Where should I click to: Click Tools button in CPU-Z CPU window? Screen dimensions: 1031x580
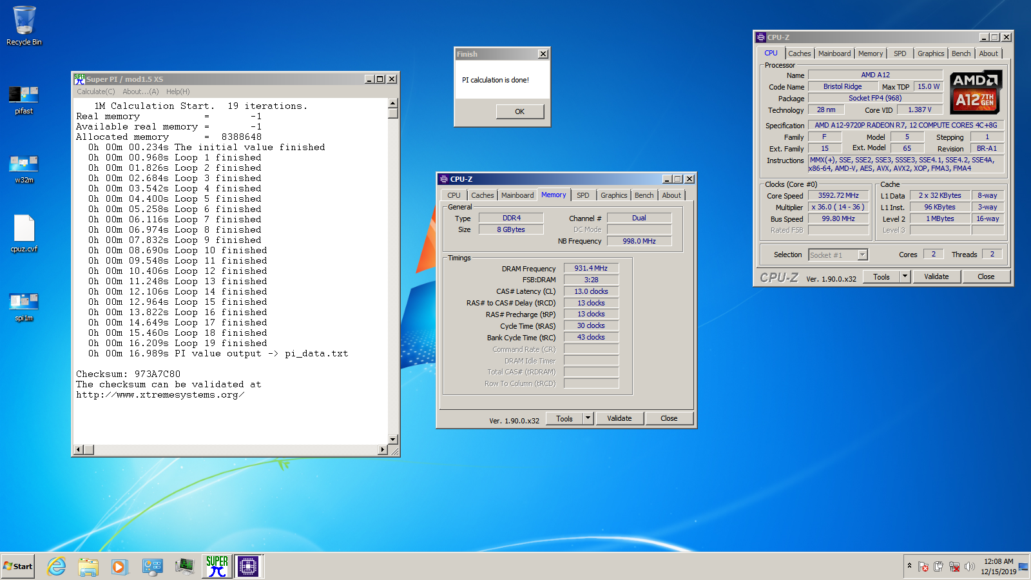point(882,277)
